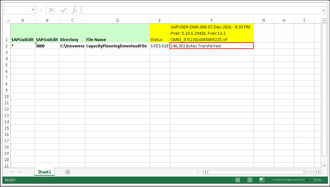Click column F header
The image size is (330, 187).
212,21
